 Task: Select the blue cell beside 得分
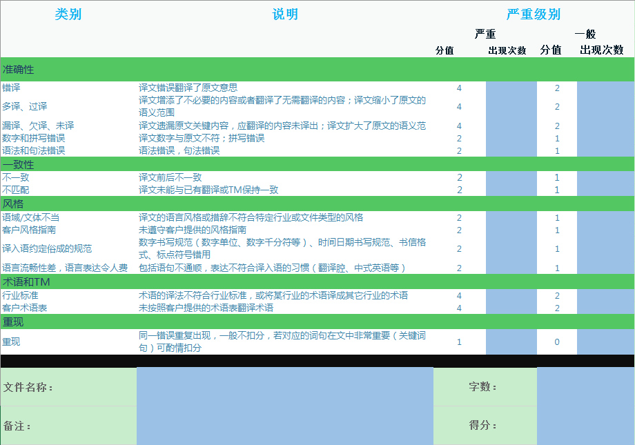[x=585, y=426]
